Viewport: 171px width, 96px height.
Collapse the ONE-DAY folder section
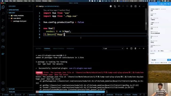(20, 13)
